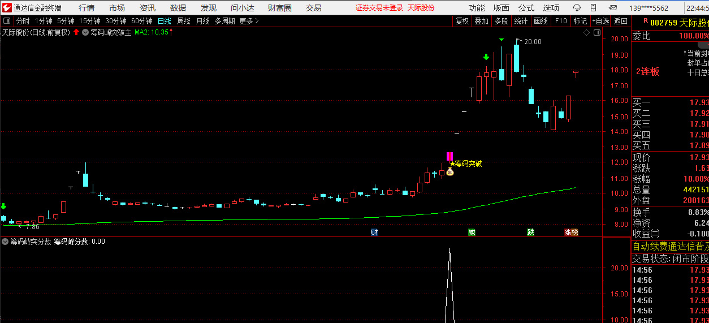Open the 行情 menu

coord(87,8)
